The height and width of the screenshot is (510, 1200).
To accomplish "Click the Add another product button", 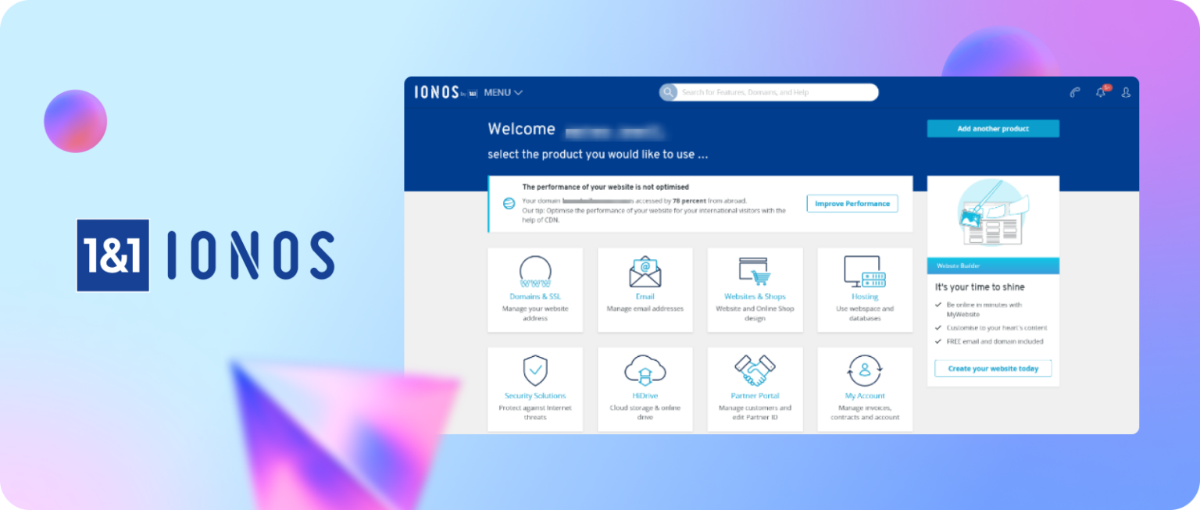I will tap(993, 128).
